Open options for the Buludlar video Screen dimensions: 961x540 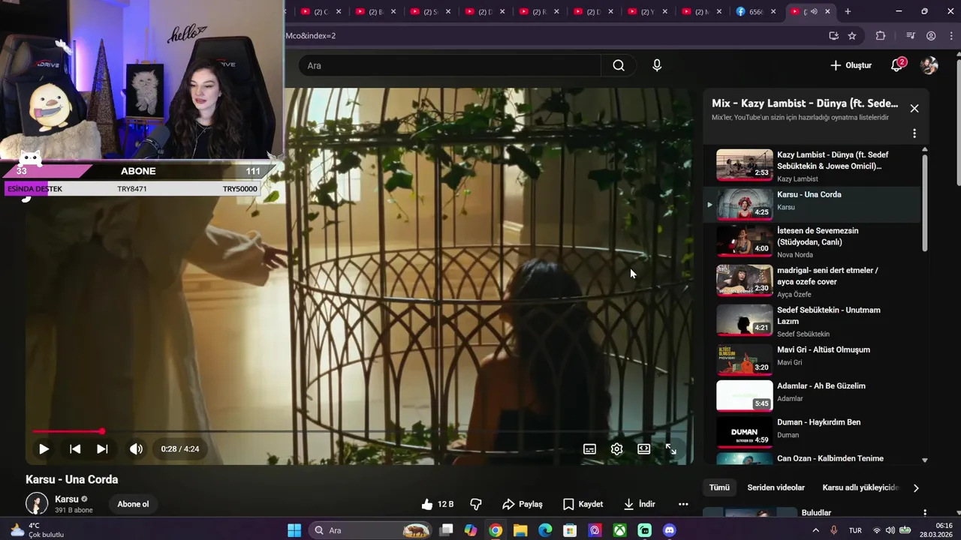(925, 513)
